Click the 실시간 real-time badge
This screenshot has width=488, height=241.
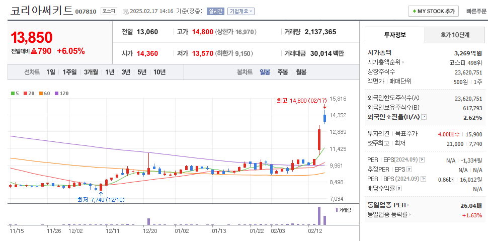pos(215,11)
